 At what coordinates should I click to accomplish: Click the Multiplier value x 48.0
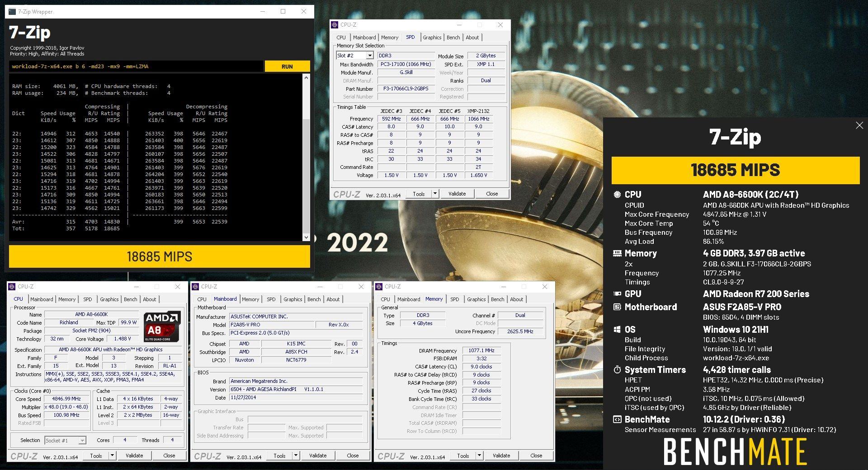66,407
